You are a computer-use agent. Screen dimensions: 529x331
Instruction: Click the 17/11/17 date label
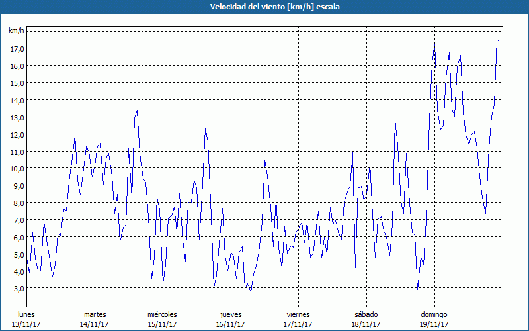298,324
